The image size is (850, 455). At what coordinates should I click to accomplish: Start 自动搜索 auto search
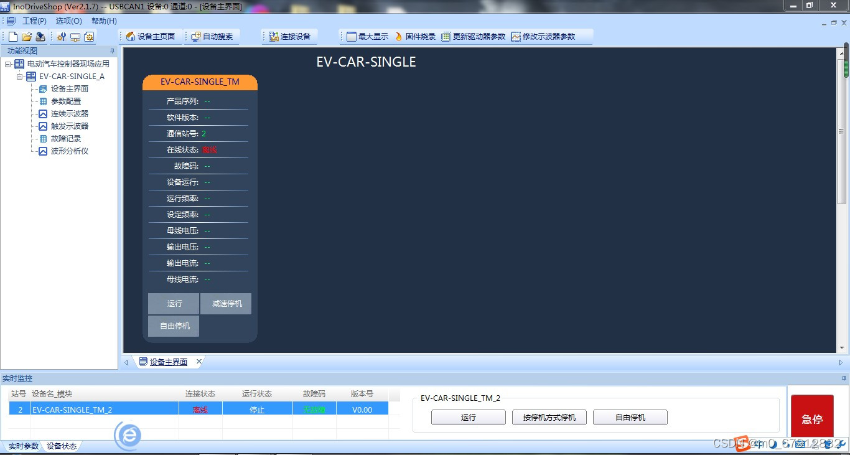point(212,37)
